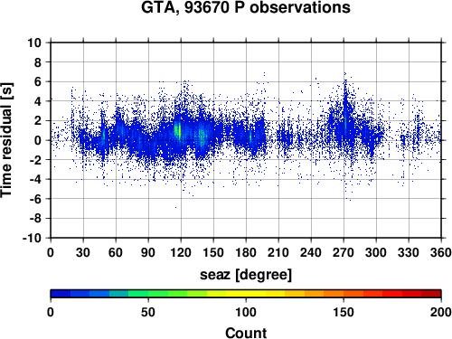The height and width of the screenshot is (339, 452).
Task: Click the y-axis tick label '10'
Action: click(x=34, y=42)
